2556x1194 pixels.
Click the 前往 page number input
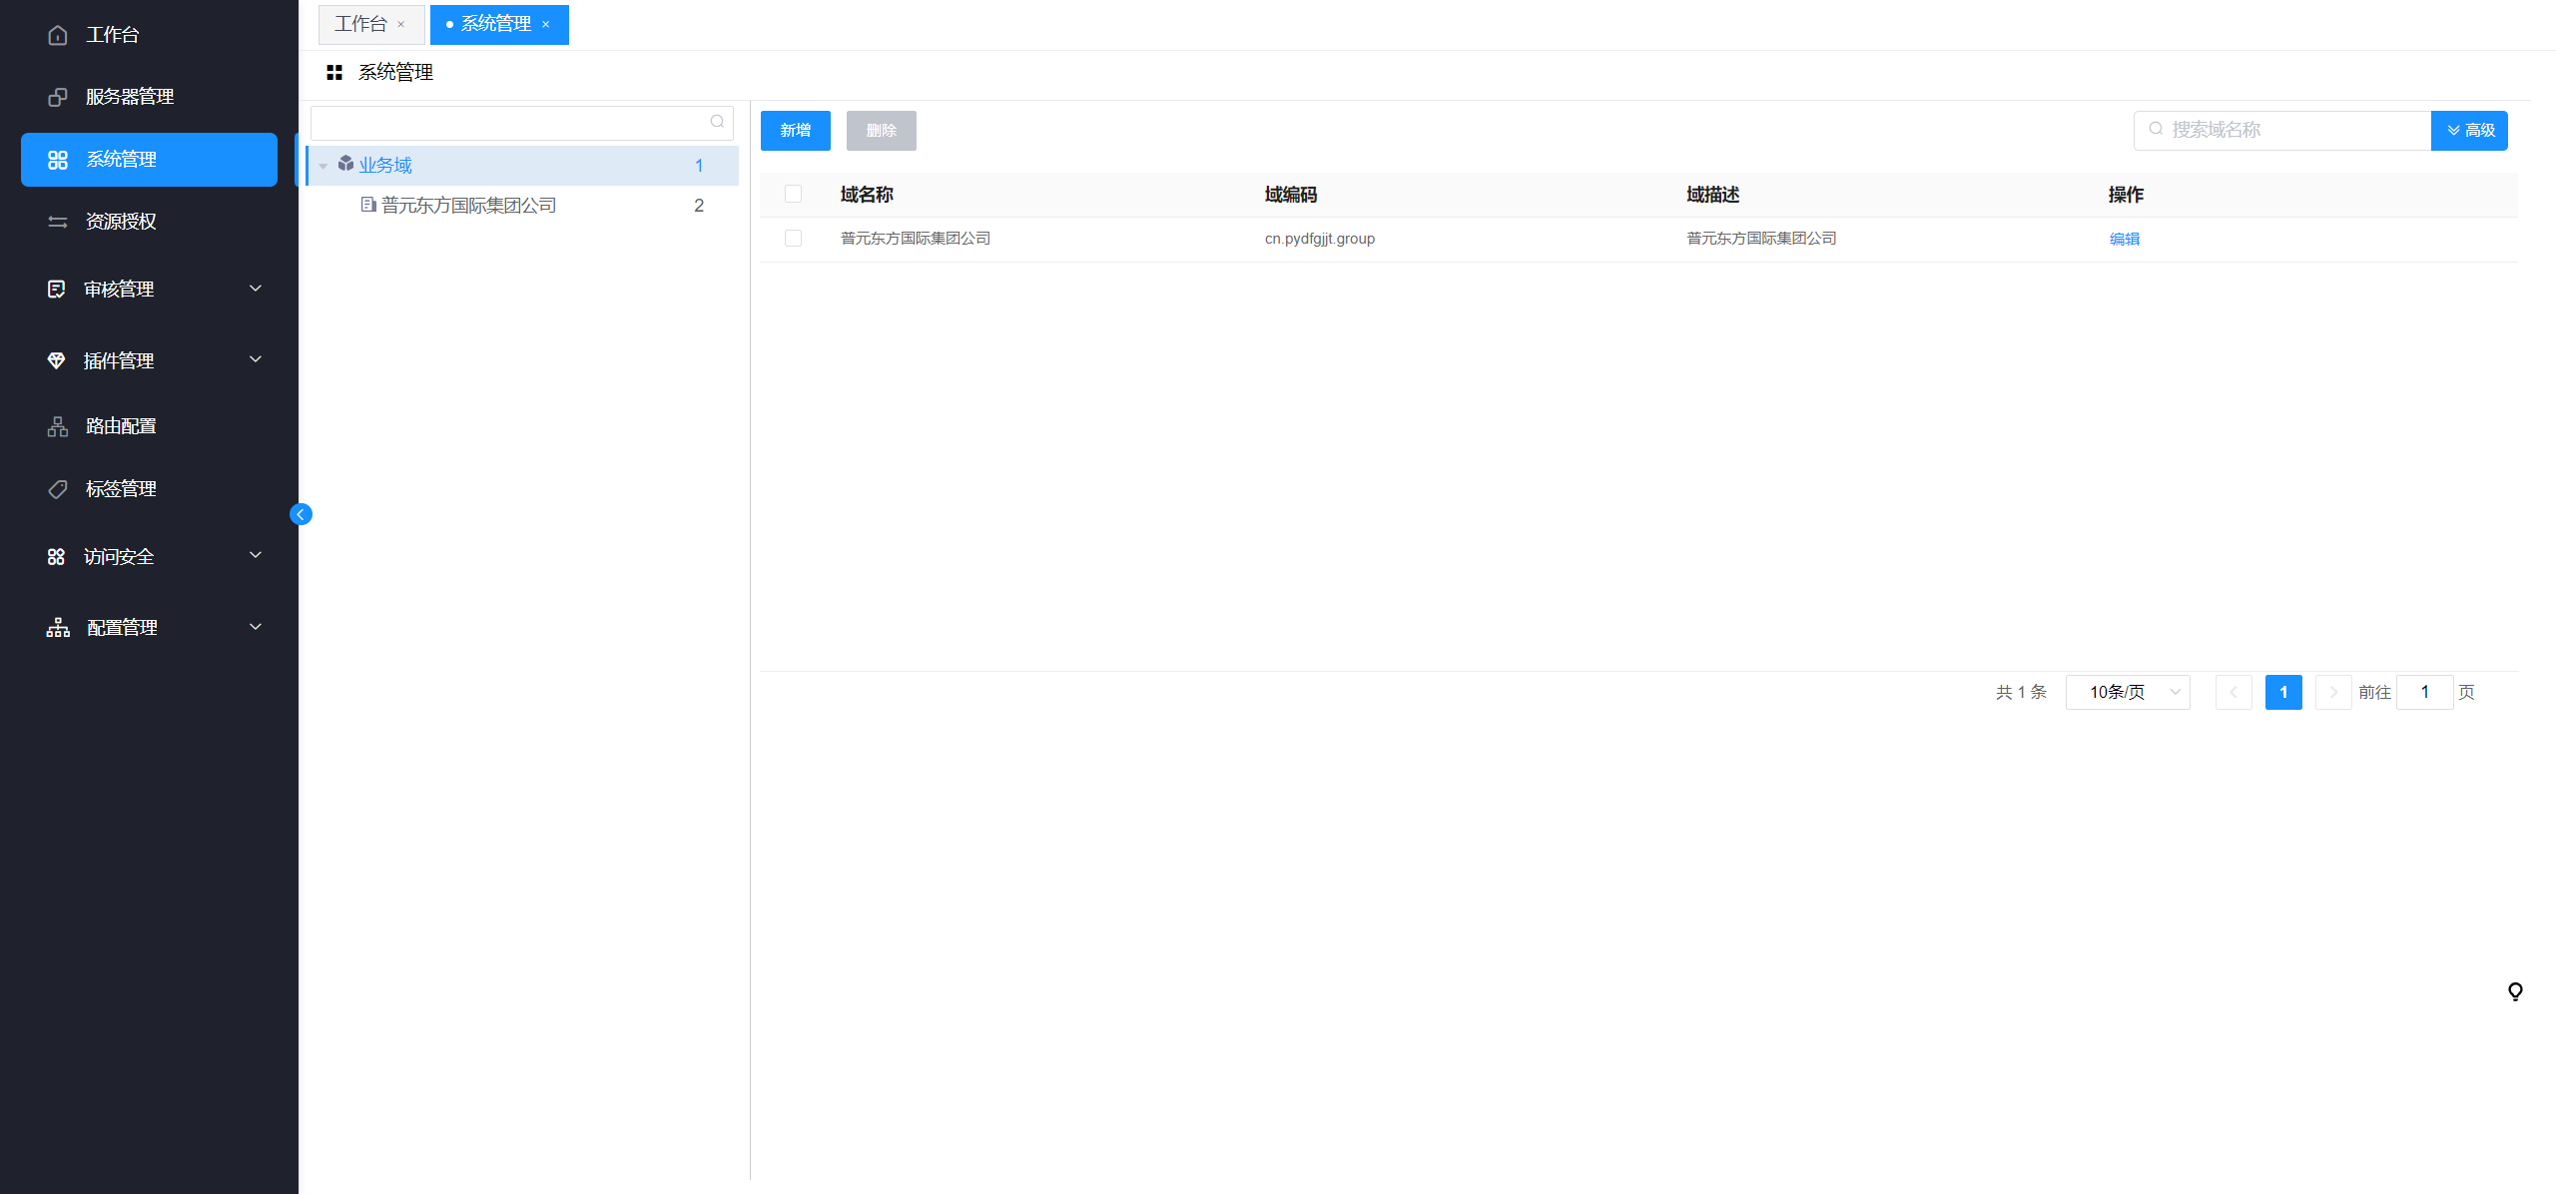[2424, 692]
